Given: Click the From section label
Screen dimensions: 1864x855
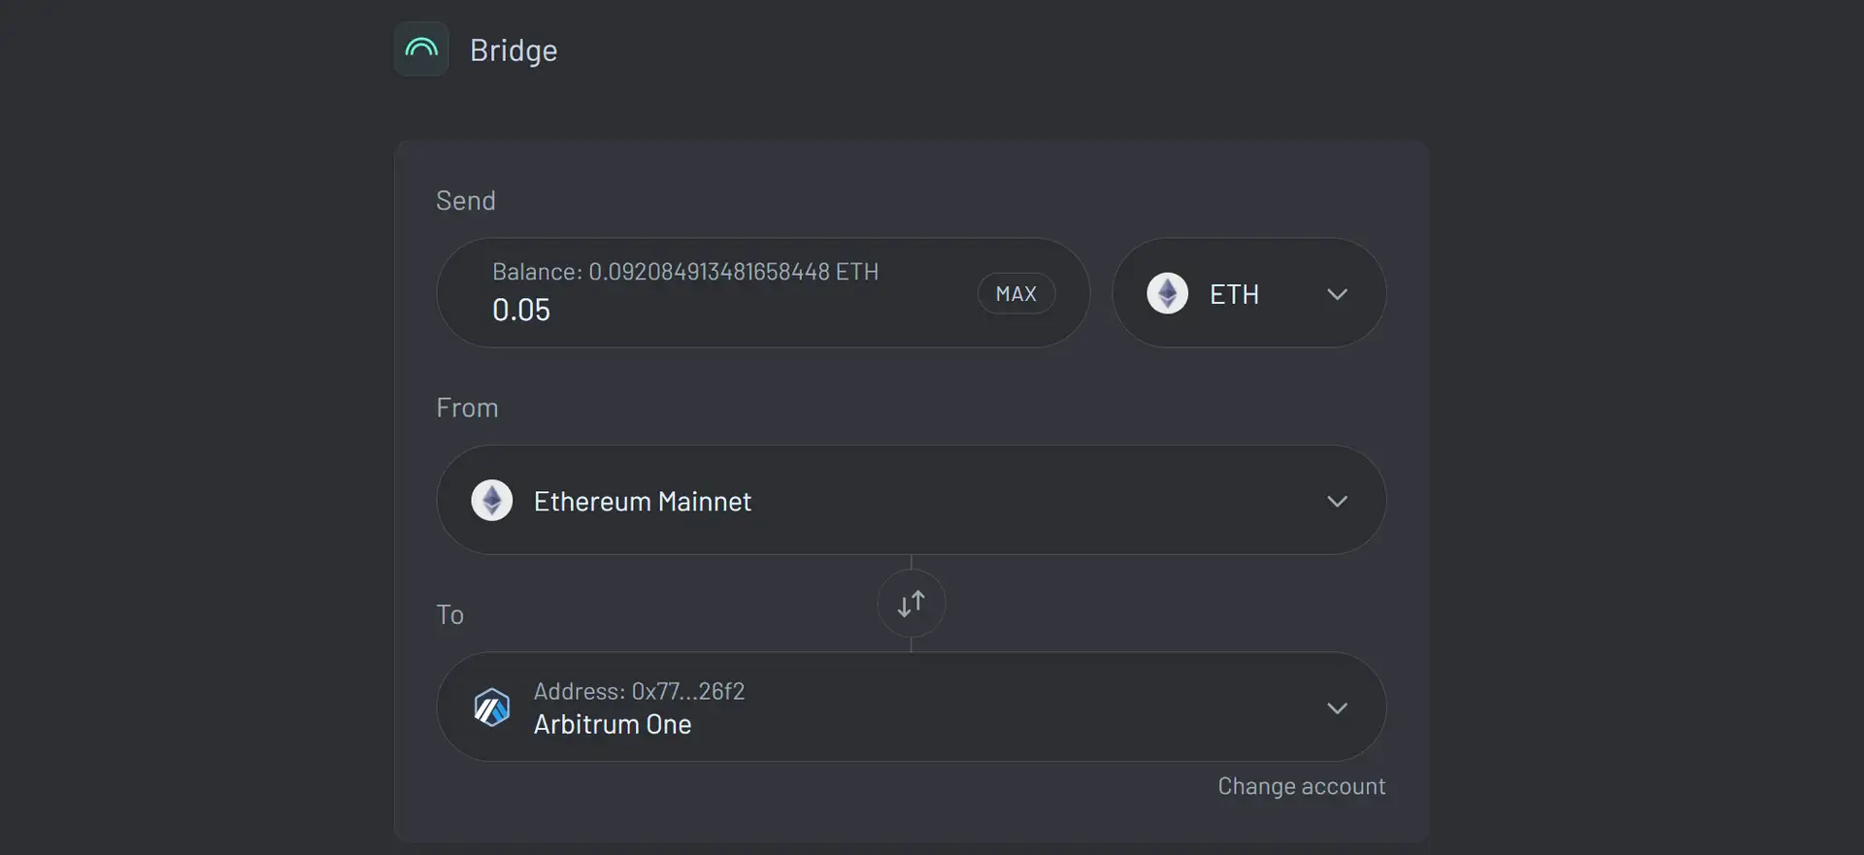Looking at the screenshot, I should pyautogui.click(x=467, y=408).
